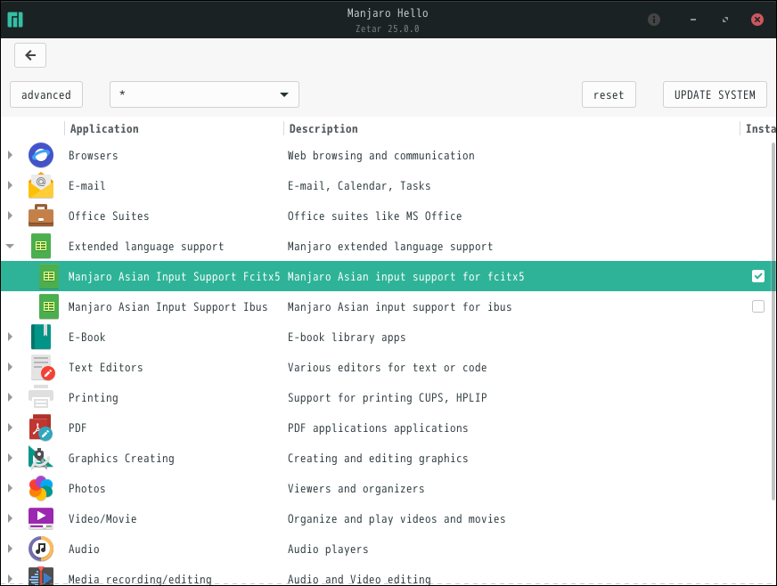Click the Office Suites briefcase icon
The width and height of the screenshot is (777, 586).
click(41, 216)
